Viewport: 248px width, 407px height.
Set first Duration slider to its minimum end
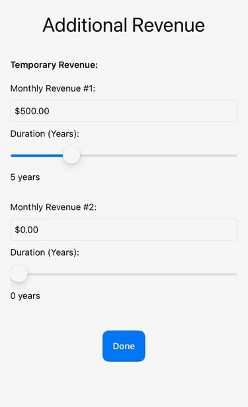point(12,155)
